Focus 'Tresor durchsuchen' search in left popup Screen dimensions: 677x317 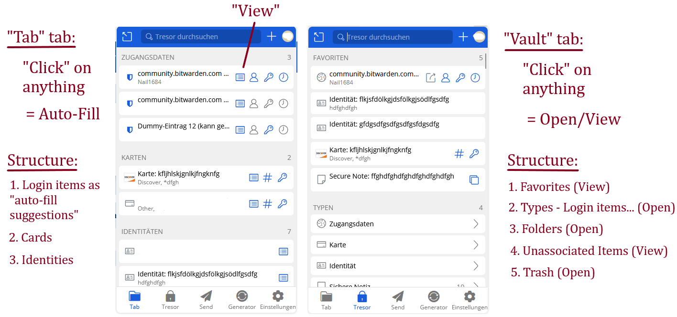click(x=201, y=37)
